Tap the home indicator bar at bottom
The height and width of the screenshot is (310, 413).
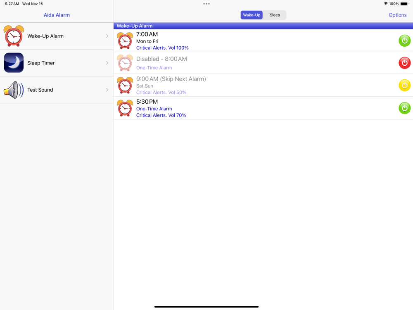tap(206, 307)
